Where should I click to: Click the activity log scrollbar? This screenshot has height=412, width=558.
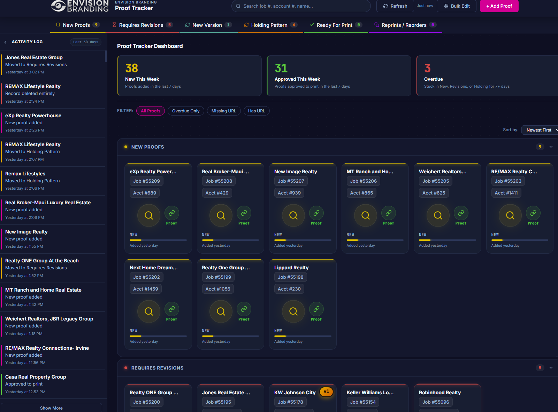point(106,56)
